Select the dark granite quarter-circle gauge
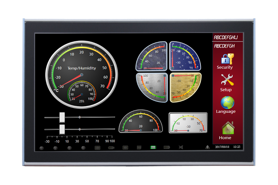 click(152, 56)
